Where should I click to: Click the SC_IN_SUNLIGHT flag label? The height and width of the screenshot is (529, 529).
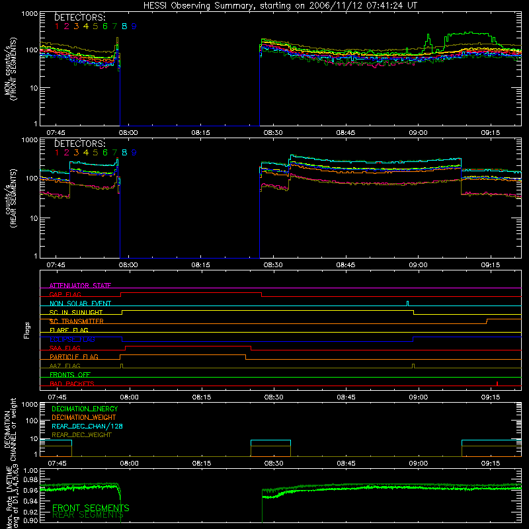tap(76, 312)
